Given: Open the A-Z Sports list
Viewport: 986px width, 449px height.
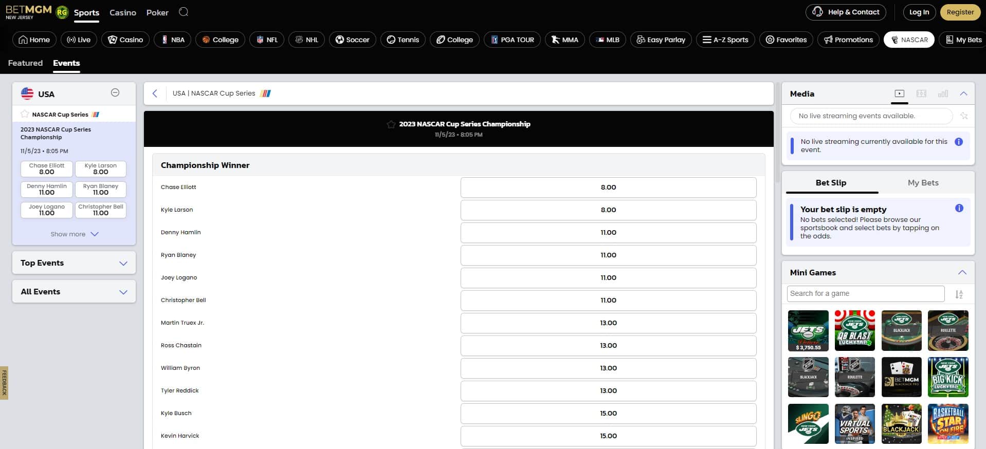Looking at the screenshot, I should 725,40.
